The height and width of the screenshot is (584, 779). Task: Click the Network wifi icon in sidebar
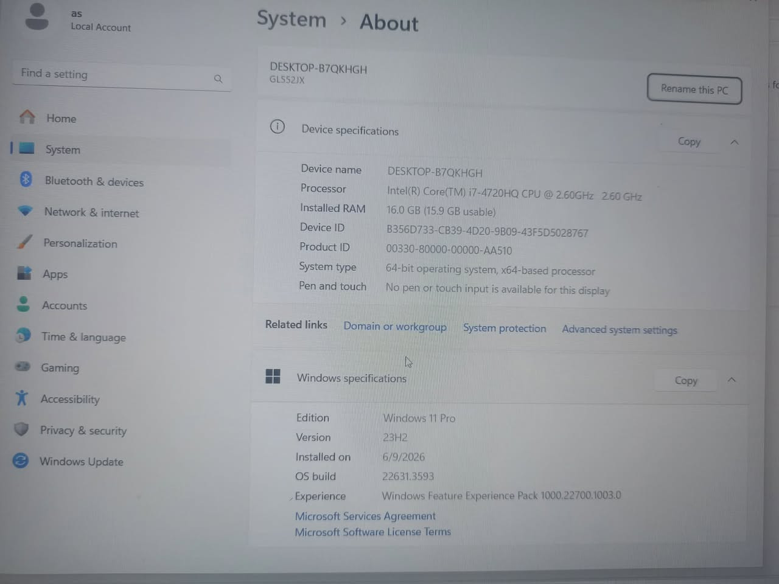[25, 210]
